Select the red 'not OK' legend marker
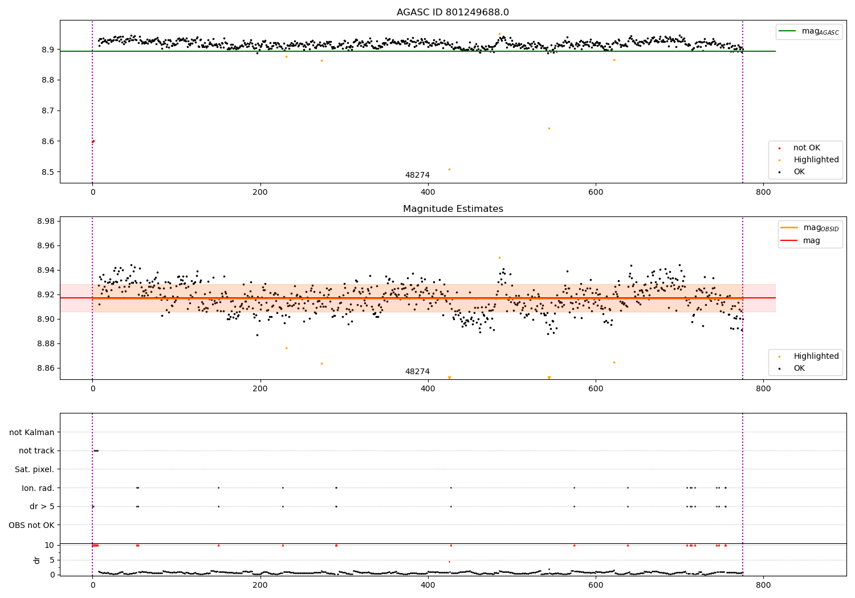Screen dimensions: 855x598 click(x=779, y=148)
